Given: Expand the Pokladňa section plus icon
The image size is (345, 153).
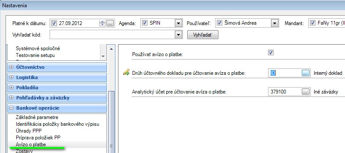Looking at the screenshot, I should pyautogui.click(x=12, y=88).
